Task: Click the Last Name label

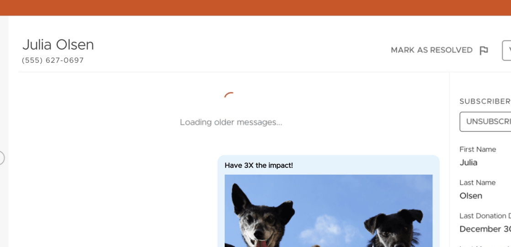Action: click(x=478, y=183)
